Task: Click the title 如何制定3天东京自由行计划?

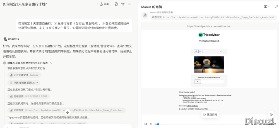Action: pos(25,4)
